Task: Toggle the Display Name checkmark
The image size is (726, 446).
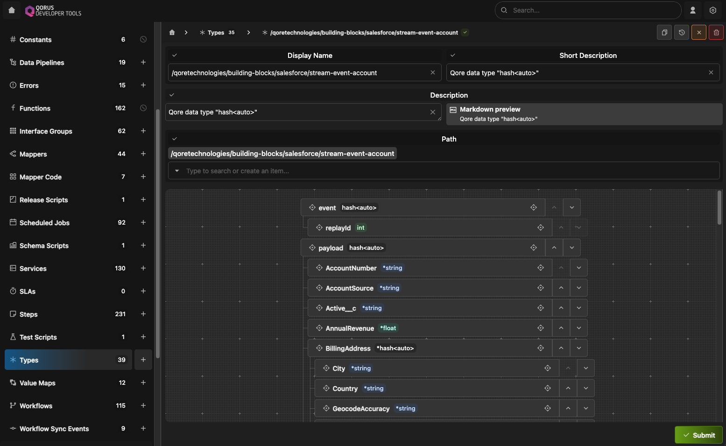Action: [x=175, y=55]
